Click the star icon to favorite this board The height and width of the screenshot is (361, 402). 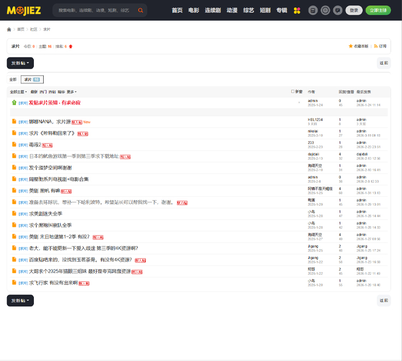click(x=351, y=46)
